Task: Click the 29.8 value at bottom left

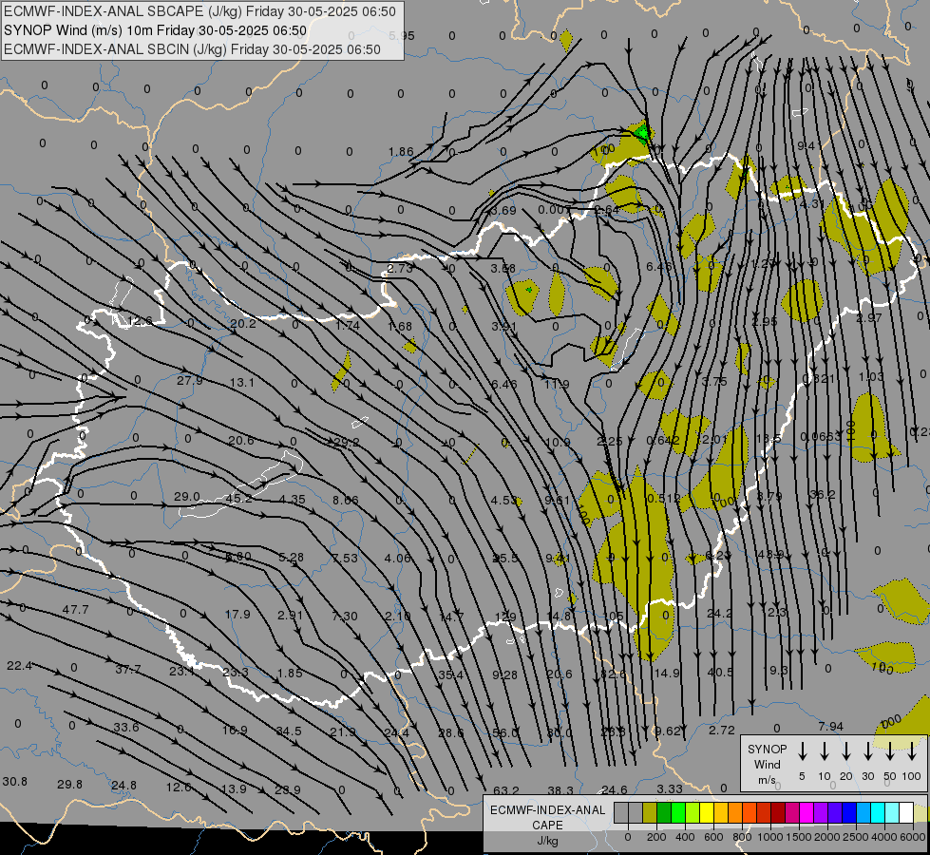Action: click(69, 784)
